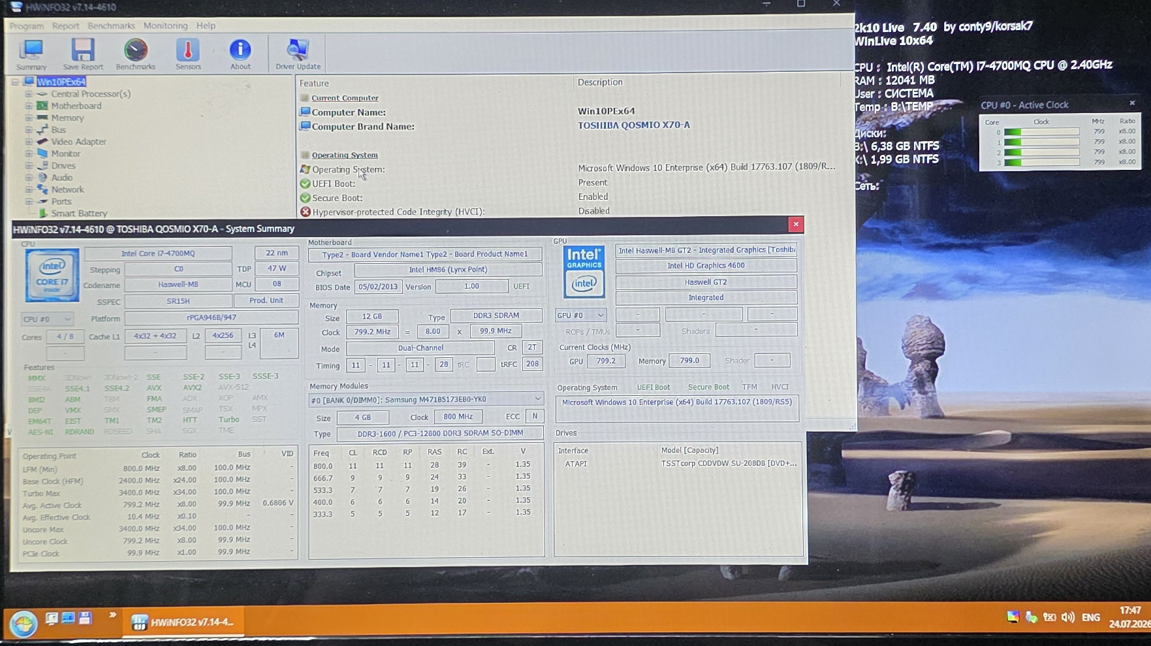The width and height of the screenshot is (1151, 646).
Task: Click the UEFI Boot green check icon
Action: click(305, 184)
